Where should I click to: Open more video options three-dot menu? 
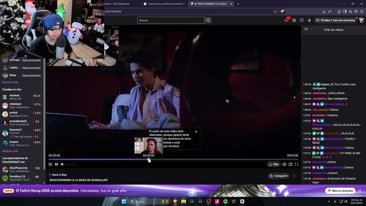(294, 176)
